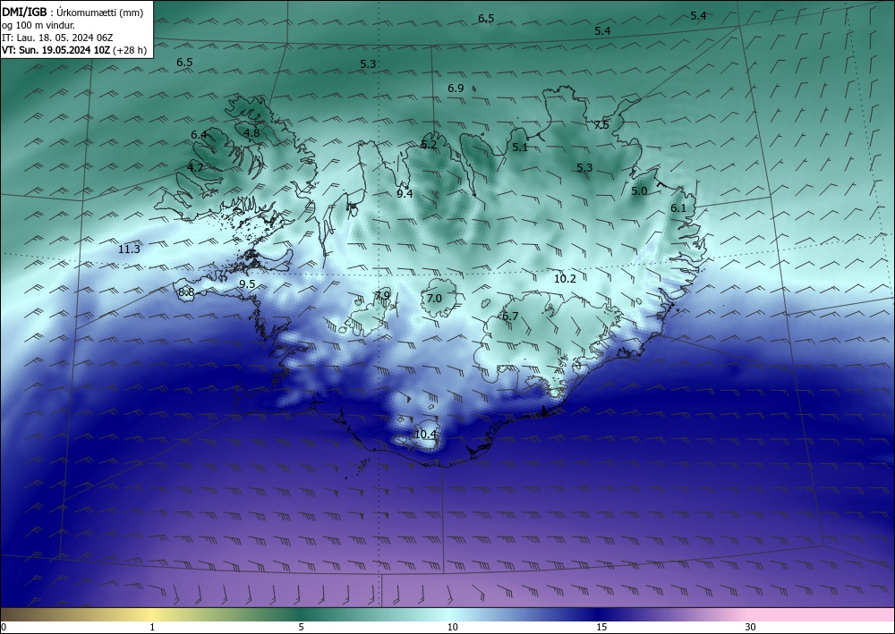Select the valid time 'VT: Sun. 19.05.2024 10Z'
The height and width of the screenshot is (634, 895).
click(55, 50)
